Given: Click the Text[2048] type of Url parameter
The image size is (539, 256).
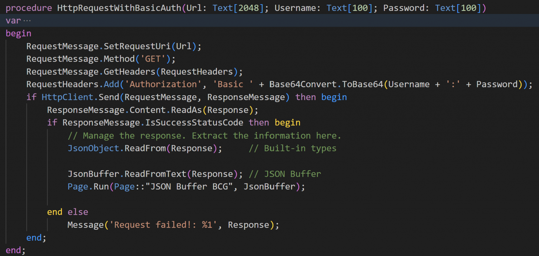Looking at the screenshot, I should [x=238, y=8].
